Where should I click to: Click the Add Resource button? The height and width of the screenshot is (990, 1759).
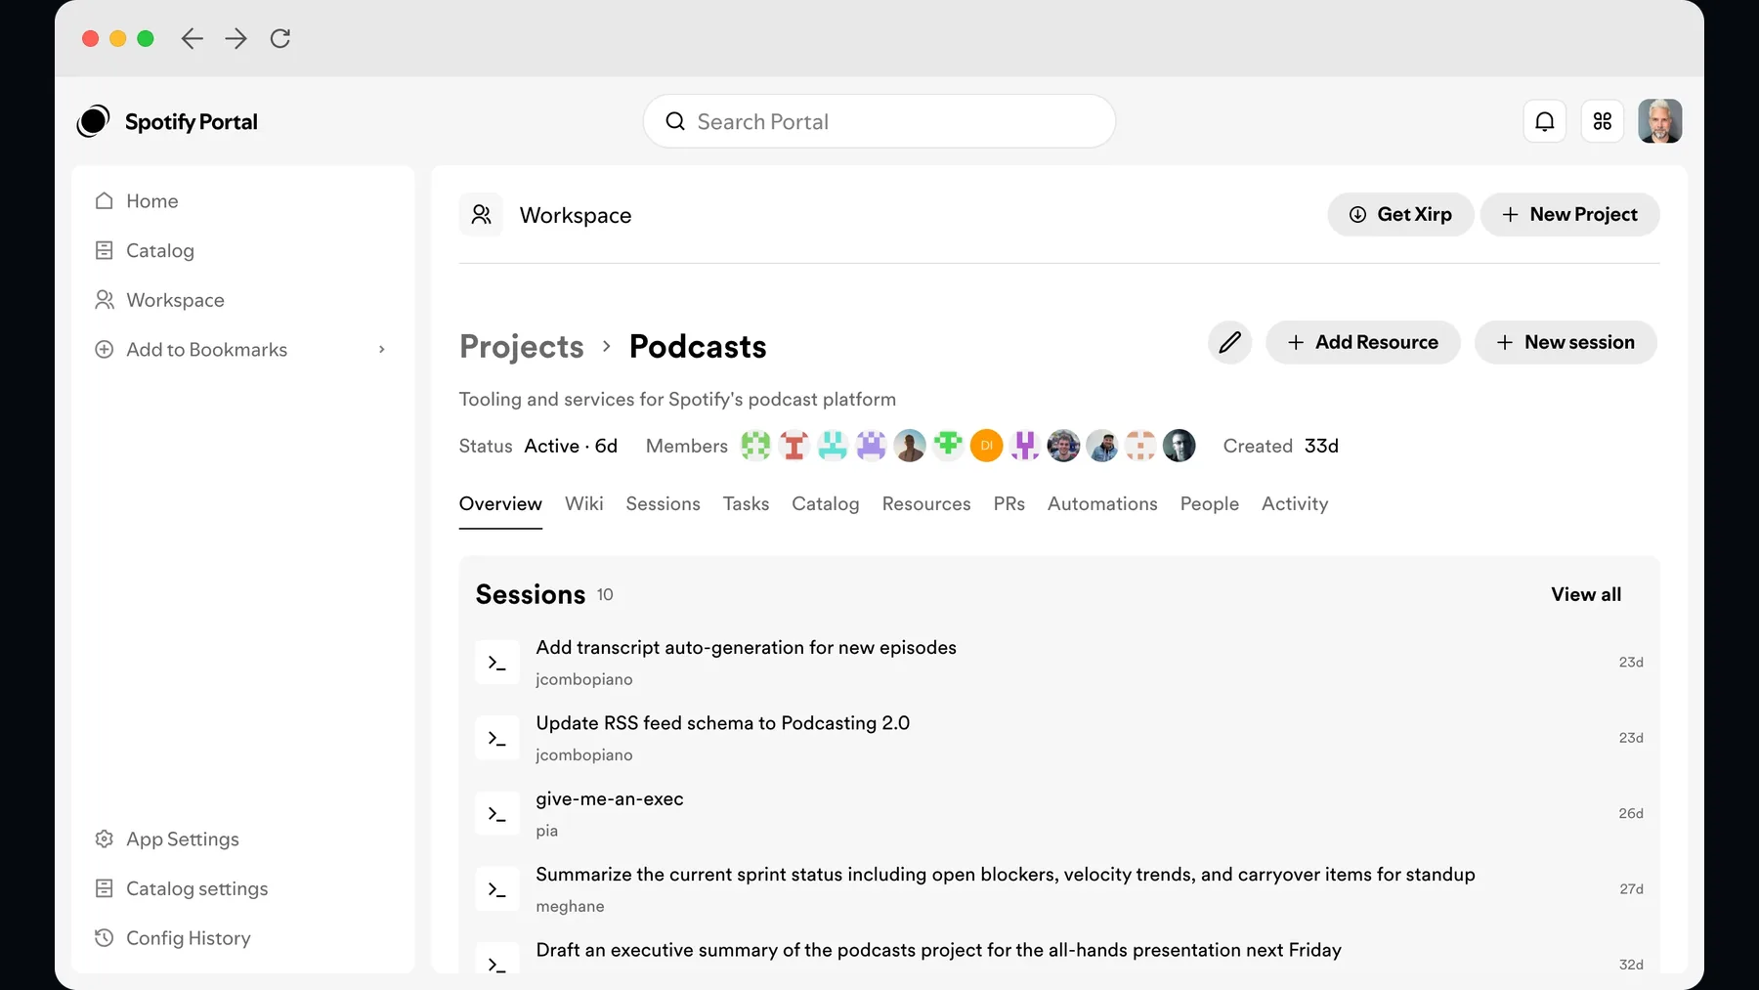1363,343
